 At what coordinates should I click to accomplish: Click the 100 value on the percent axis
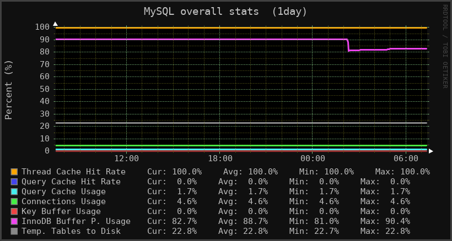tap(42, 28)
